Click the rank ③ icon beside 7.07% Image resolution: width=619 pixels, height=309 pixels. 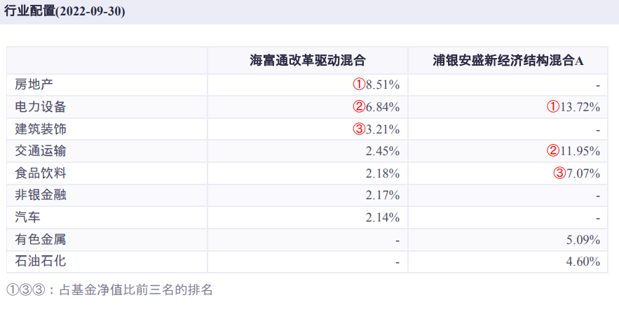tap(559, 173)
